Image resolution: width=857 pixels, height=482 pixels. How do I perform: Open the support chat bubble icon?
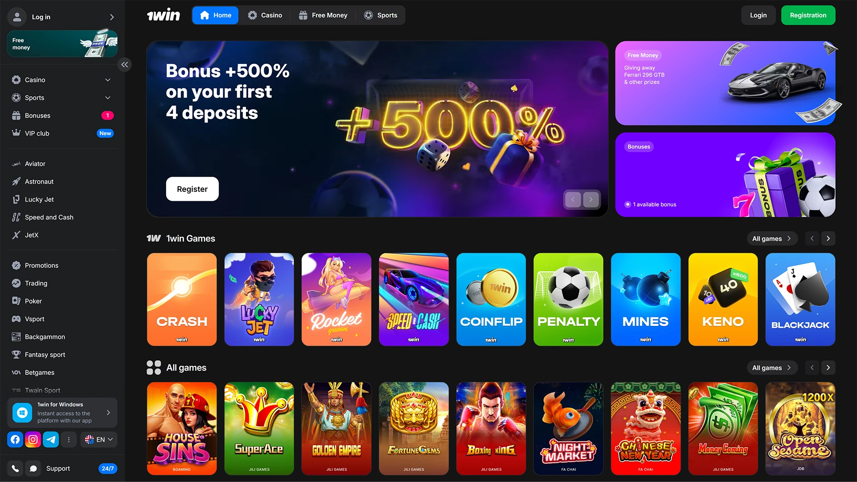(33, 469)
